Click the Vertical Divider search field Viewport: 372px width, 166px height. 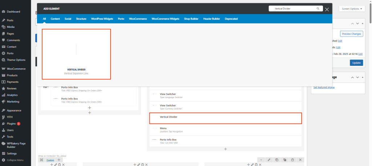click(x=292, y=9)
